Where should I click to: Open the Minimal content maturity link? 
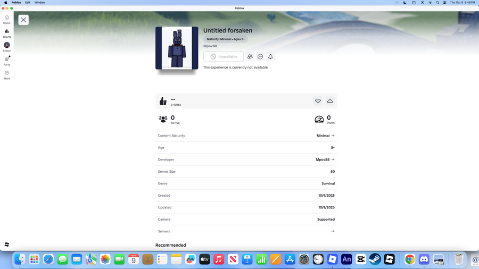tap(325, 136)
